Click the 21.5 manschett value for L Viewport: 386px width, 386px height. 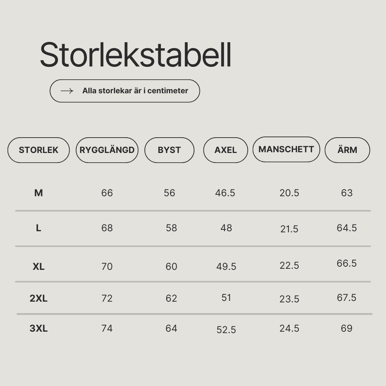point(289,229)
